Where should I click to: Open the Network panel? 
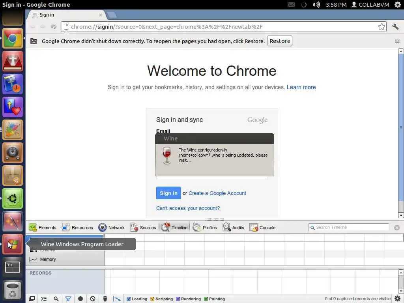click(x=111, y=228)
